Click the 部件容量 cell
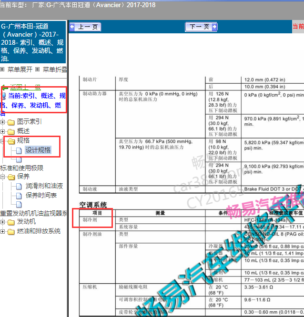The image size is (304, 317). (x=128, y=246)
